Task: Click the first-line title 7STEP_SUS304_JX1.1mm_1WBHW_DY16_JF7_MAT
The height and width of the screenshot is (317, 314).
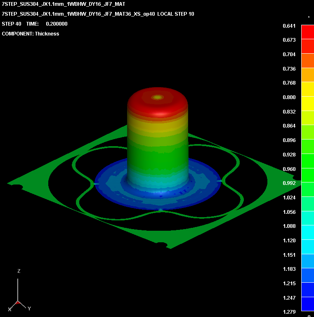Action: [64, 4]
